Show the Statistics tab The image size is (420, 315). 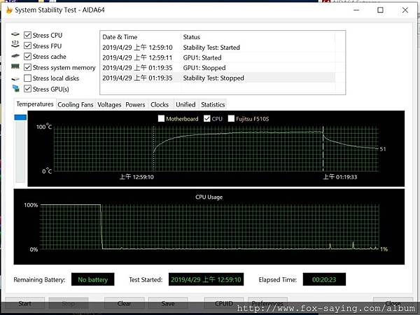(213, 105)
